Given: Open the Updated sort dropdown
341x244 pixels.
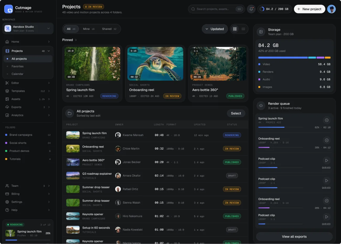Looking at the screenshot, I should [215, 29].
